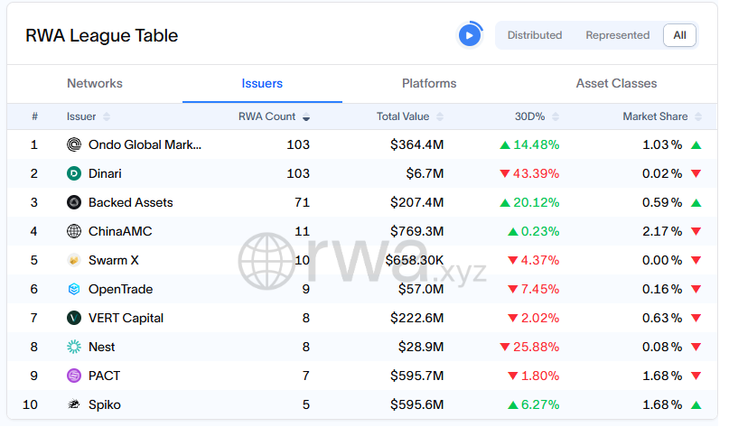729x427 pixels.
Task: Select the Distributed filter option
Action: pos(535,35)
